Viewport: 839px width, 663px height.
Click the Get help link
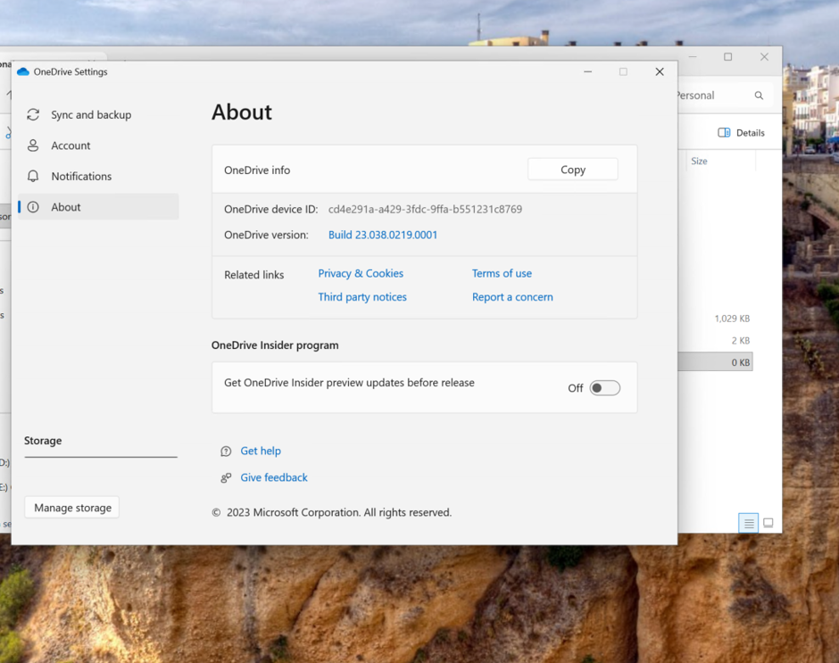click(261, 452)
